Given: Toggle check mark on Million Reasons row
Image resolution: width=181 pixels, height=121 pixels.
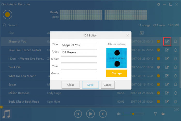Looking at the screenshot, I should point(159,93).
